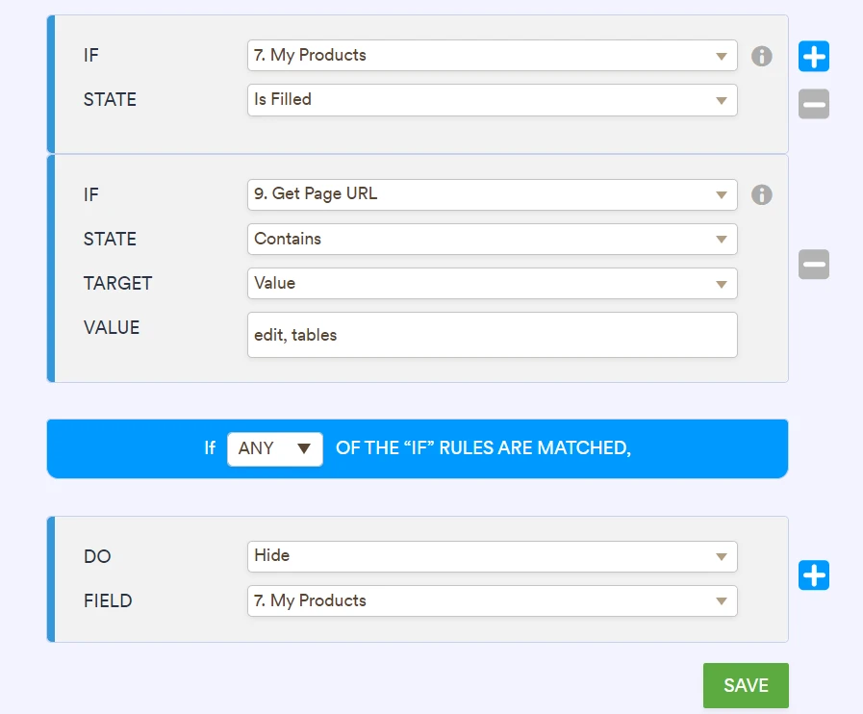The height and width of the screenshot is (714, 863).
Task: Remove the My Products Is Filled condition
Action: (x=813, y=104)
